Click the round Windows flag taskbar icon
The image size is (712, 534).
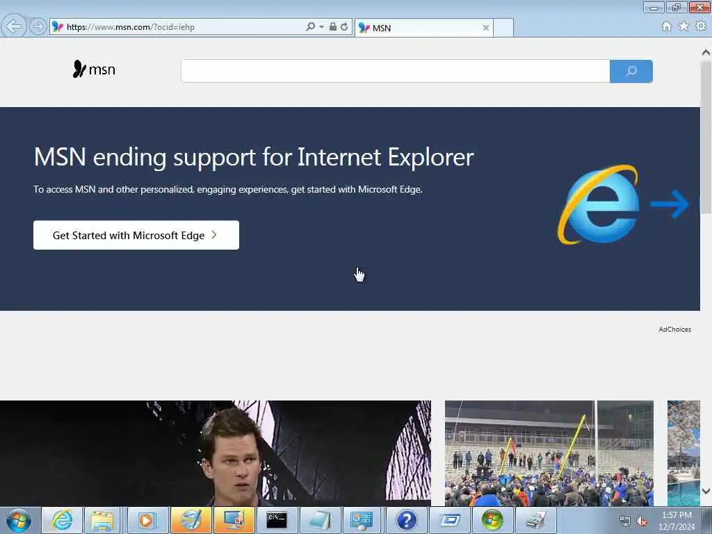[492, 520]
